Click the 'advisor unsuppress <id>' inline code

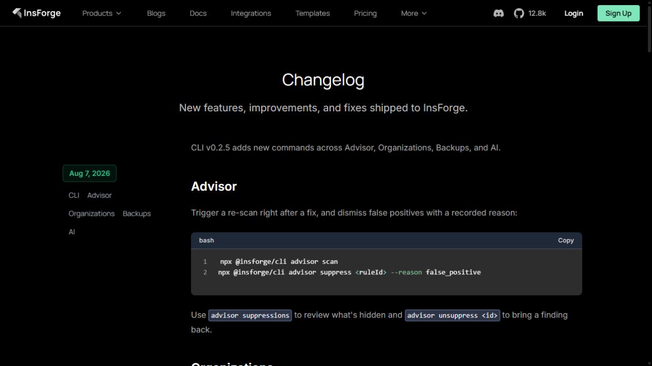(x=452, y=315)
